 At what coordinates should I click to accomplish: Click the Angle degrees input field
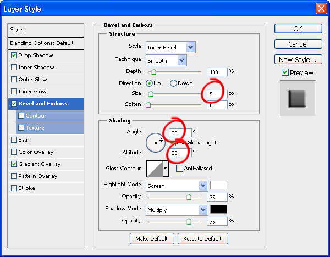180,133
